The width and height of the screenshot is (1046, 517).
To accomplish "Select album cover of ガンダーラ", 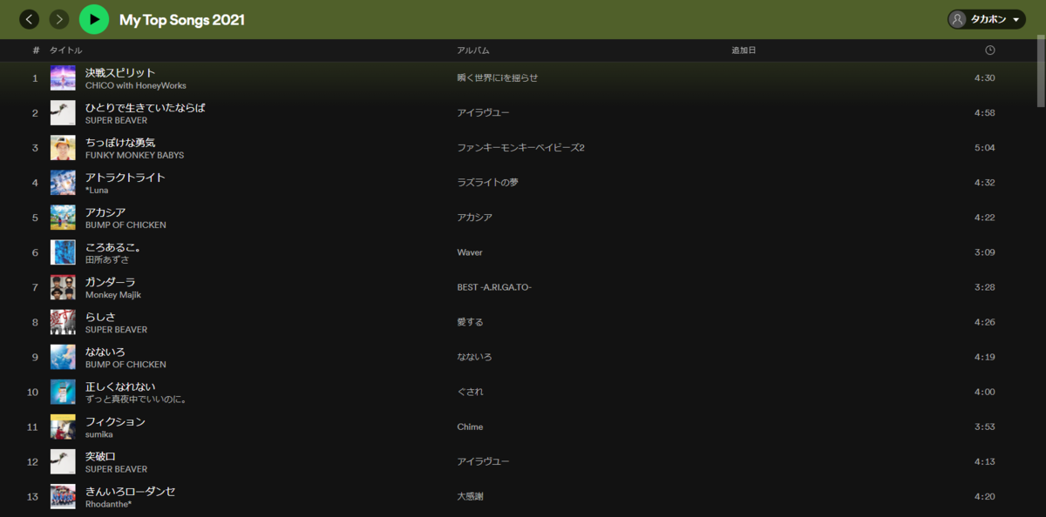I will click(63, 287).
